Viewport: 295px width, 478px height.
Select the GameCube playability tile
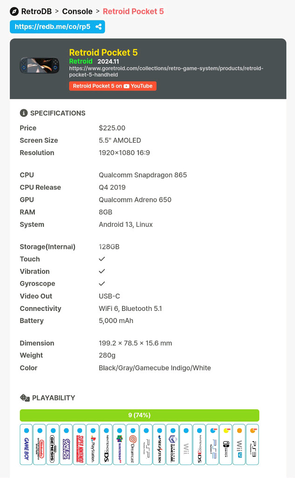pyautogui.click(x=172, y=444)
